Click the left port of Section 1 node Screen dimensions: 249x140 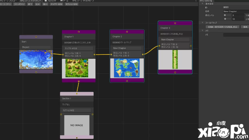(x=61, y=114)
